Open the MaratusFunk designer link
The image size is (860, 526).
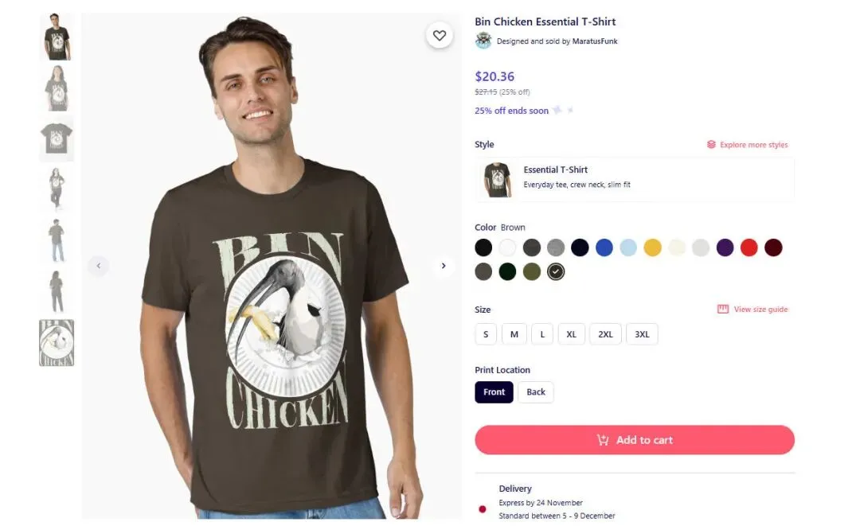[x=595, y=41]
